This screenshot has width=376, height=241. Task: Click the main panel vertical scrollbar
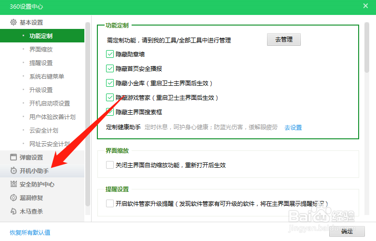(367, 48)
